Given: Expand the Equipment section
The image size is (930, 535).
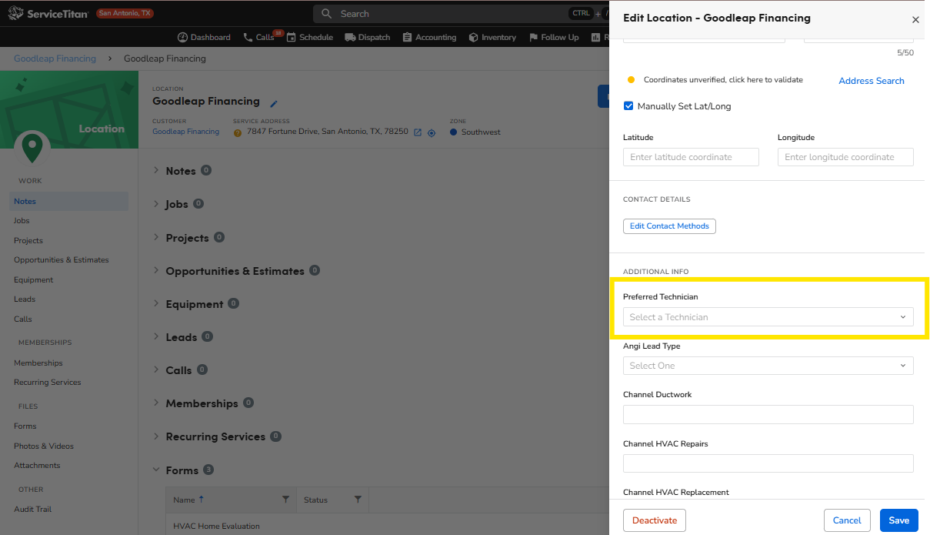Looking at the screenshot, I should (x=156, y=303).
